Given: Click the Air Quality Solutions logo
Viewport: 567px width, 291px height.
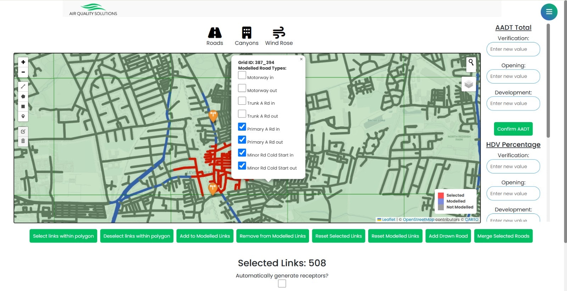Looking at the screenshot, I should point(93,10).
